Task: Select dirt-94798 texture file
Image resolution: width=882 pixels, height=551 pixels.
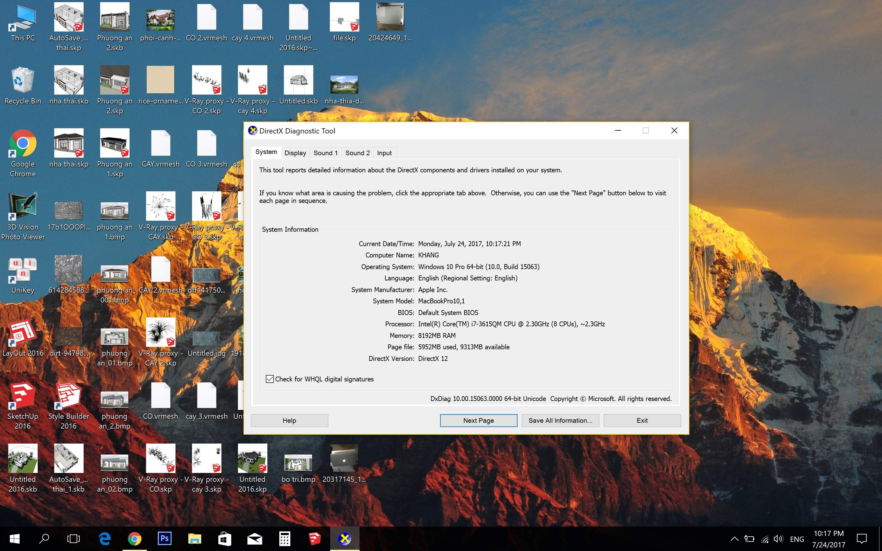Action: click(x=69, y=342)
